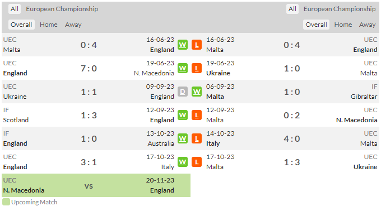
Task: Click W badge for Malta vs England 16-06-23
Action: click(183, 45)
